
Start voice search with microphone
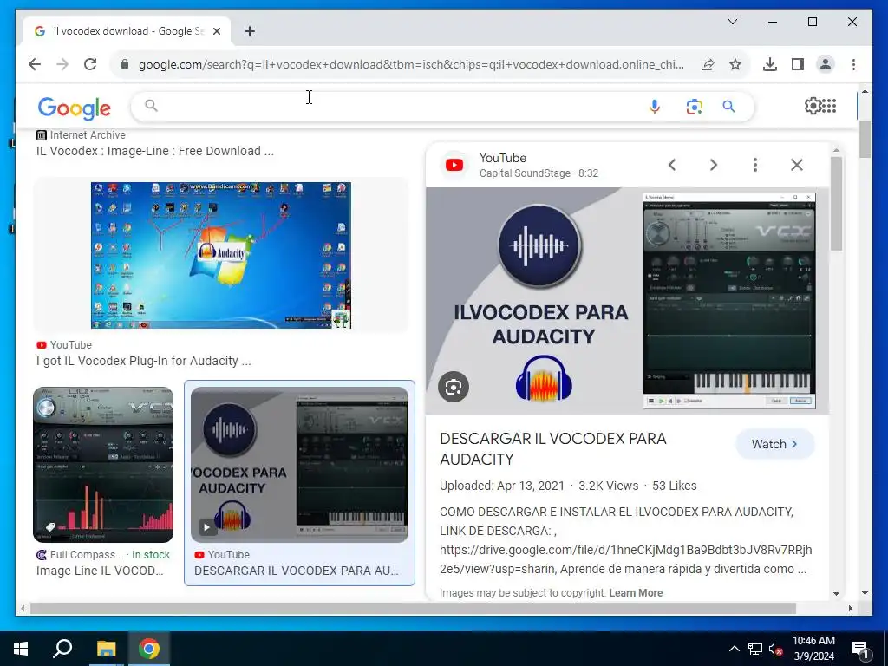655,106
